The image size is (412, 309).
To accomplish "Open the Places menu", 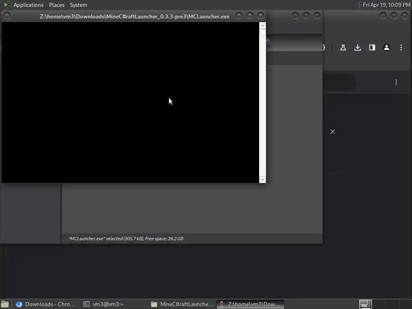I will [x=57, y=5].
